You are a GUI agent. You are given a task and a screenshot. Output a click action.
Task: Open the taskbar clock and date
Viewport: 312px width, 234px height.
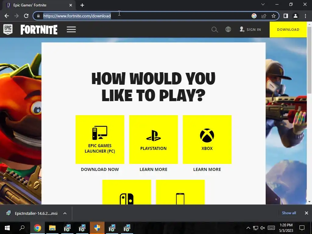click(x=286, y=228)
